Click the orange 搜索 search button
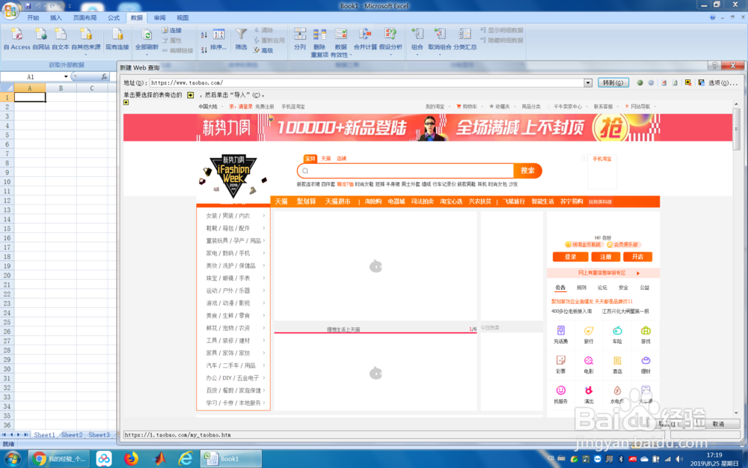This screenshot has height=468, width=748. pos(527,171)
